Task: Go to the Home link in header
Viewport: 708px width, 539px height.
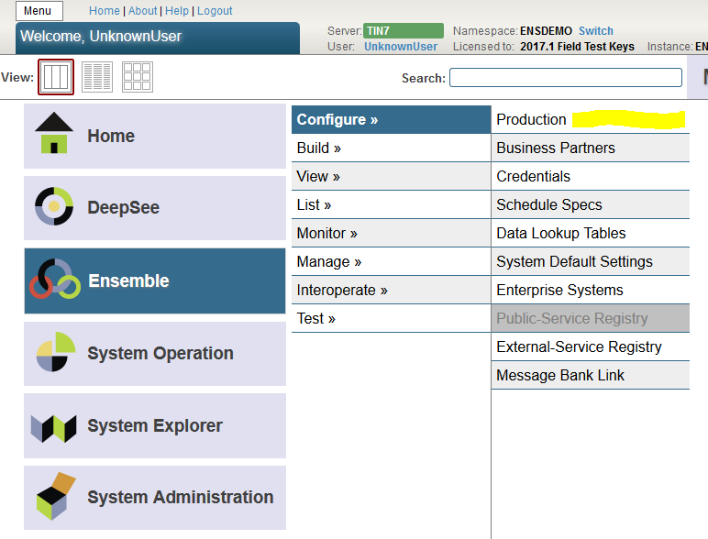Action: [105, 11]
